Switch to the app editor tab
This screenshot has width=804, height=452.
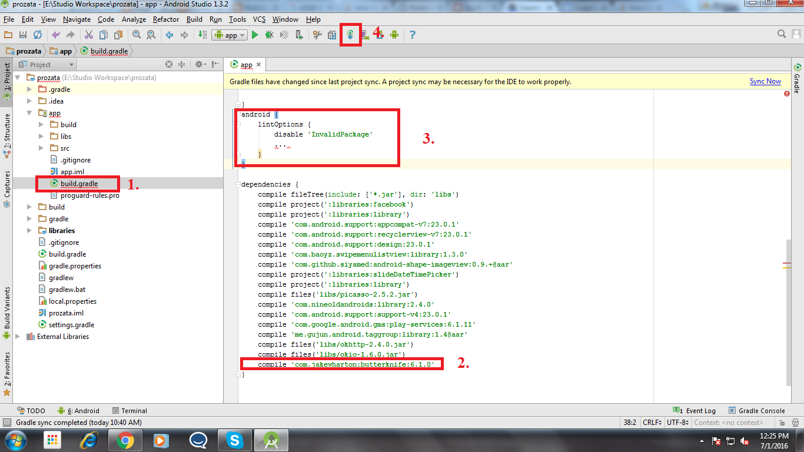245,64
